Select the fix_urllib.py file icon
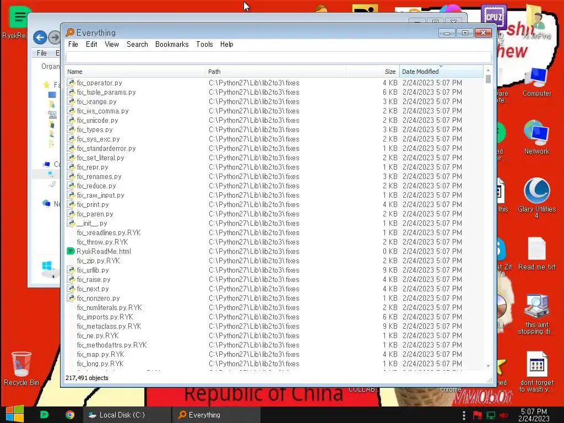 (71, 270)
